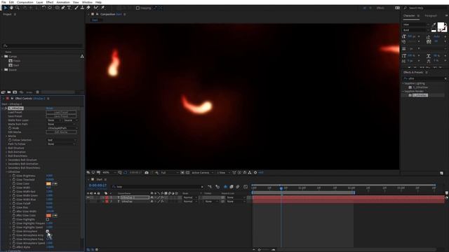Image resolution: width=449 pixels, height=252 pixels.
Task: Select the Brush tool
Action: coord(76,8)
